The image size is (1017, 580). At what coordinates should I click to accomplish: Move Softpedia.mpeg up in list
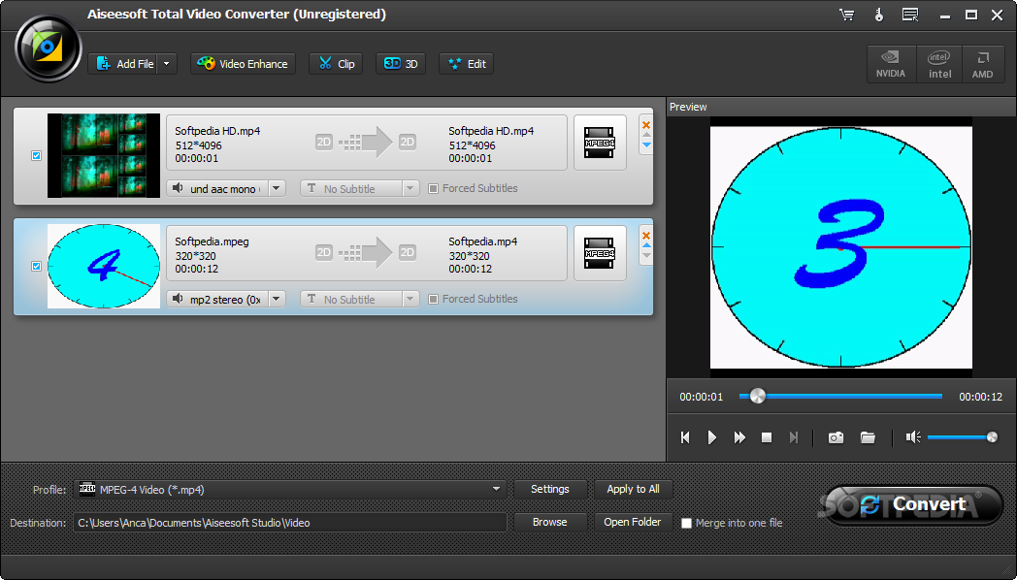click(646, 245)
